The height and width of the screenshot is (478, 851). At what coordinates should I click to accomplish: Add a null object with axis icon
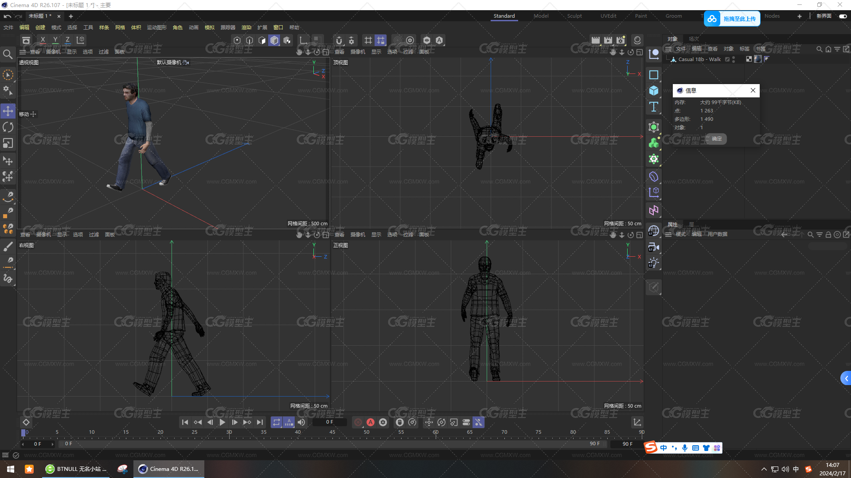654,54
